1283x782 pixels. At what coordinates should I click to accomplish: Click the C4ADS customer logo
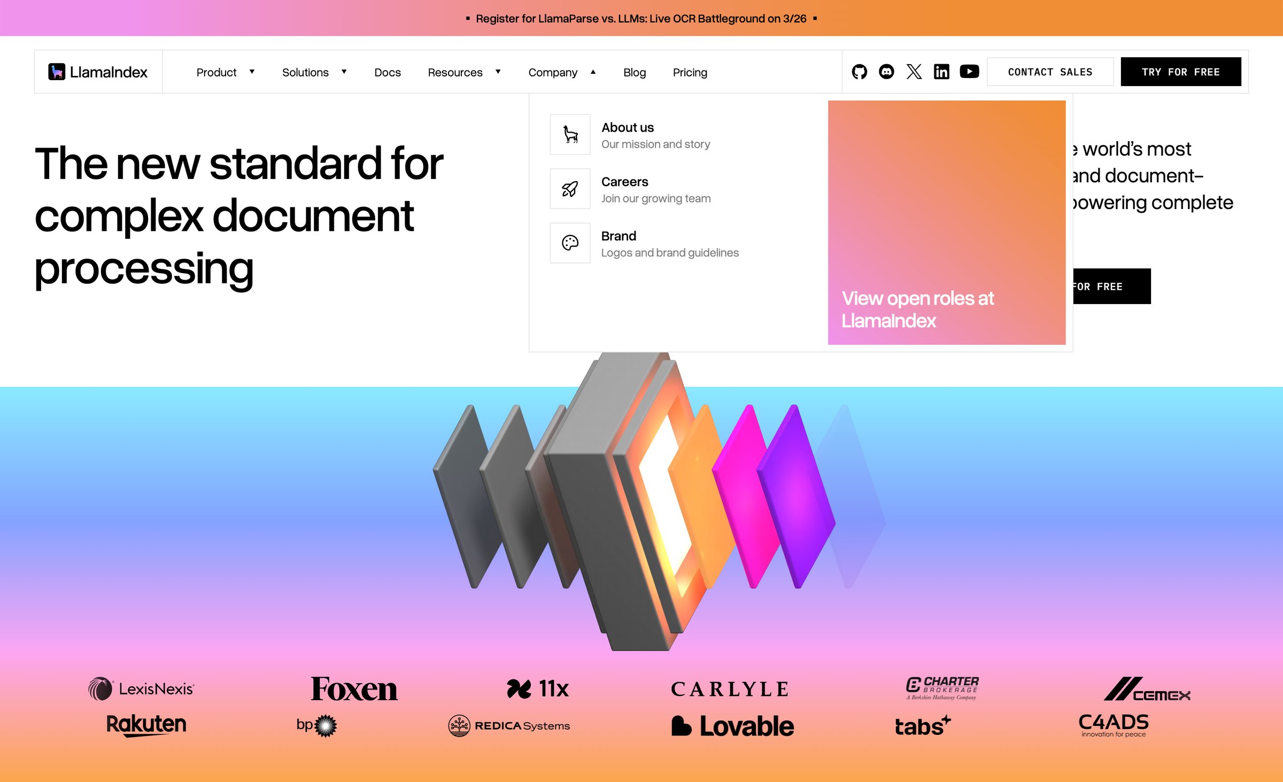tap(1114, 725)
